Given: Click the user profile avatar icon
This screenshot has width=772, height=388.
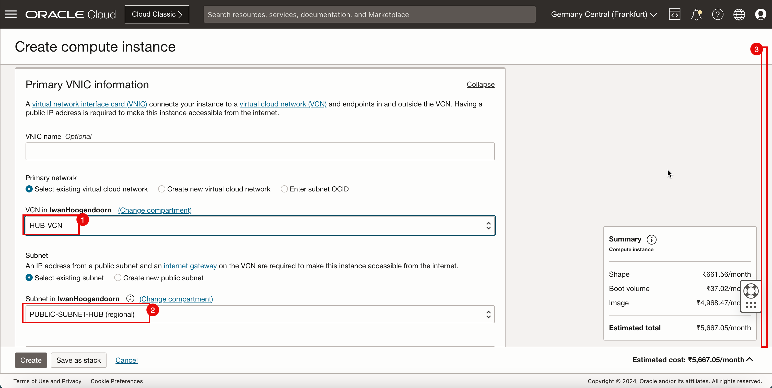Looking at the screenshot, I should [761, 14].
